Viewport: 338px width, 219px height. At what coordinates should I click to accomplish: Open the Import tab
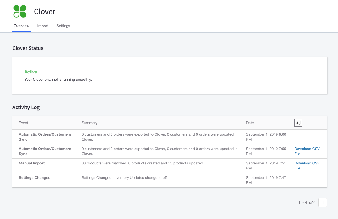[43, 26]
